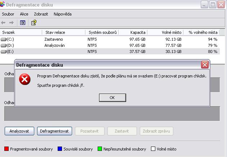Open the Akce menu
The image size is (227, 157).
click(24, 14)
